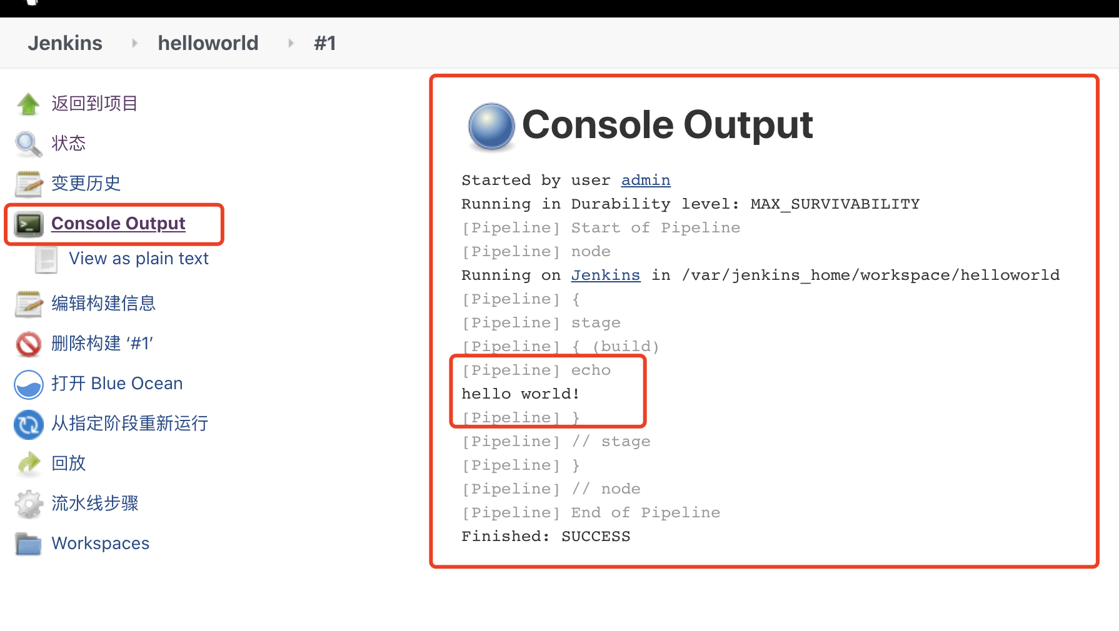Click '[Pipeline] echo' line
Screen dimensions: 1119x631
(x=536, y=370)
